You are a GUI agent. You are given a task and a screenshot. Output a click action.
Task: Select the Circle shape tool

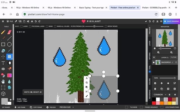pyautogui.click(x=9, y=44)
